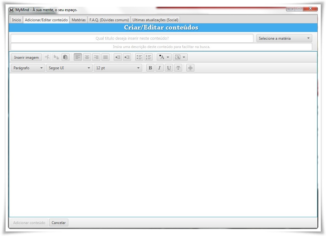Toggle underline formatting

pos(169,68)
